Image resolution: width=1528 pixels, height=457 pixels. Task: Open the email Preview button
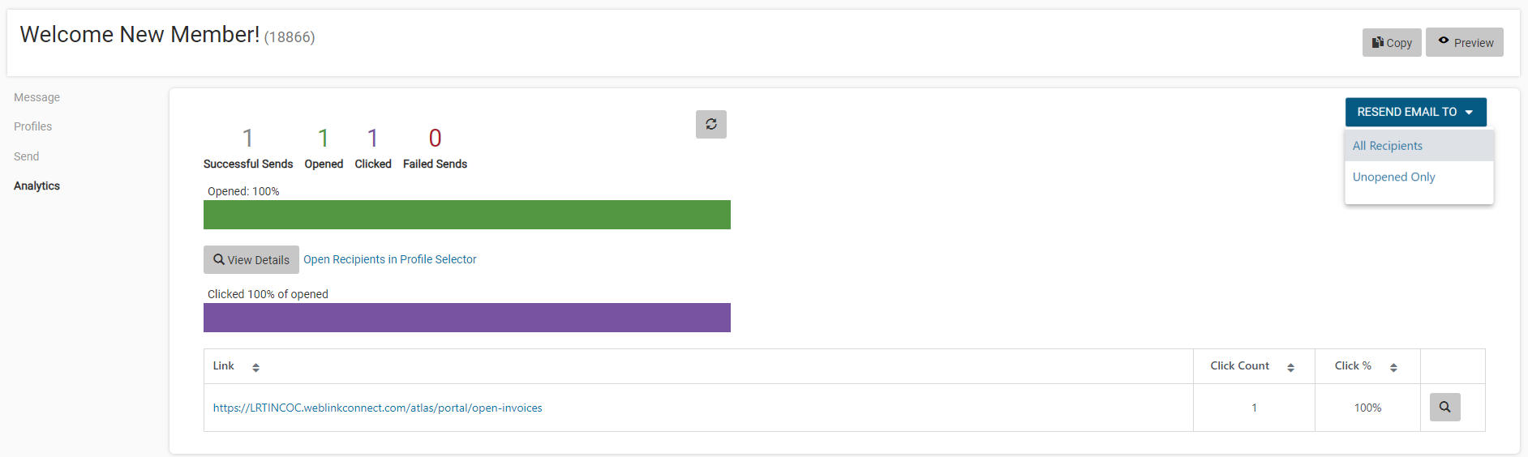(1465, 42)
